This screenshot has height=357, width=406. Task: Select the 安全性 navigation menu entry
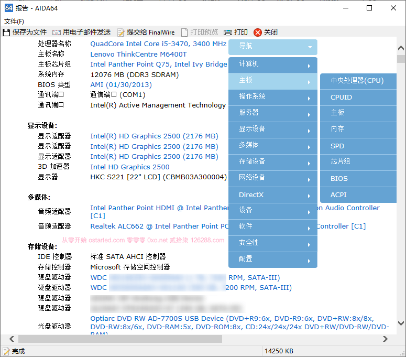tap(273, 244)
